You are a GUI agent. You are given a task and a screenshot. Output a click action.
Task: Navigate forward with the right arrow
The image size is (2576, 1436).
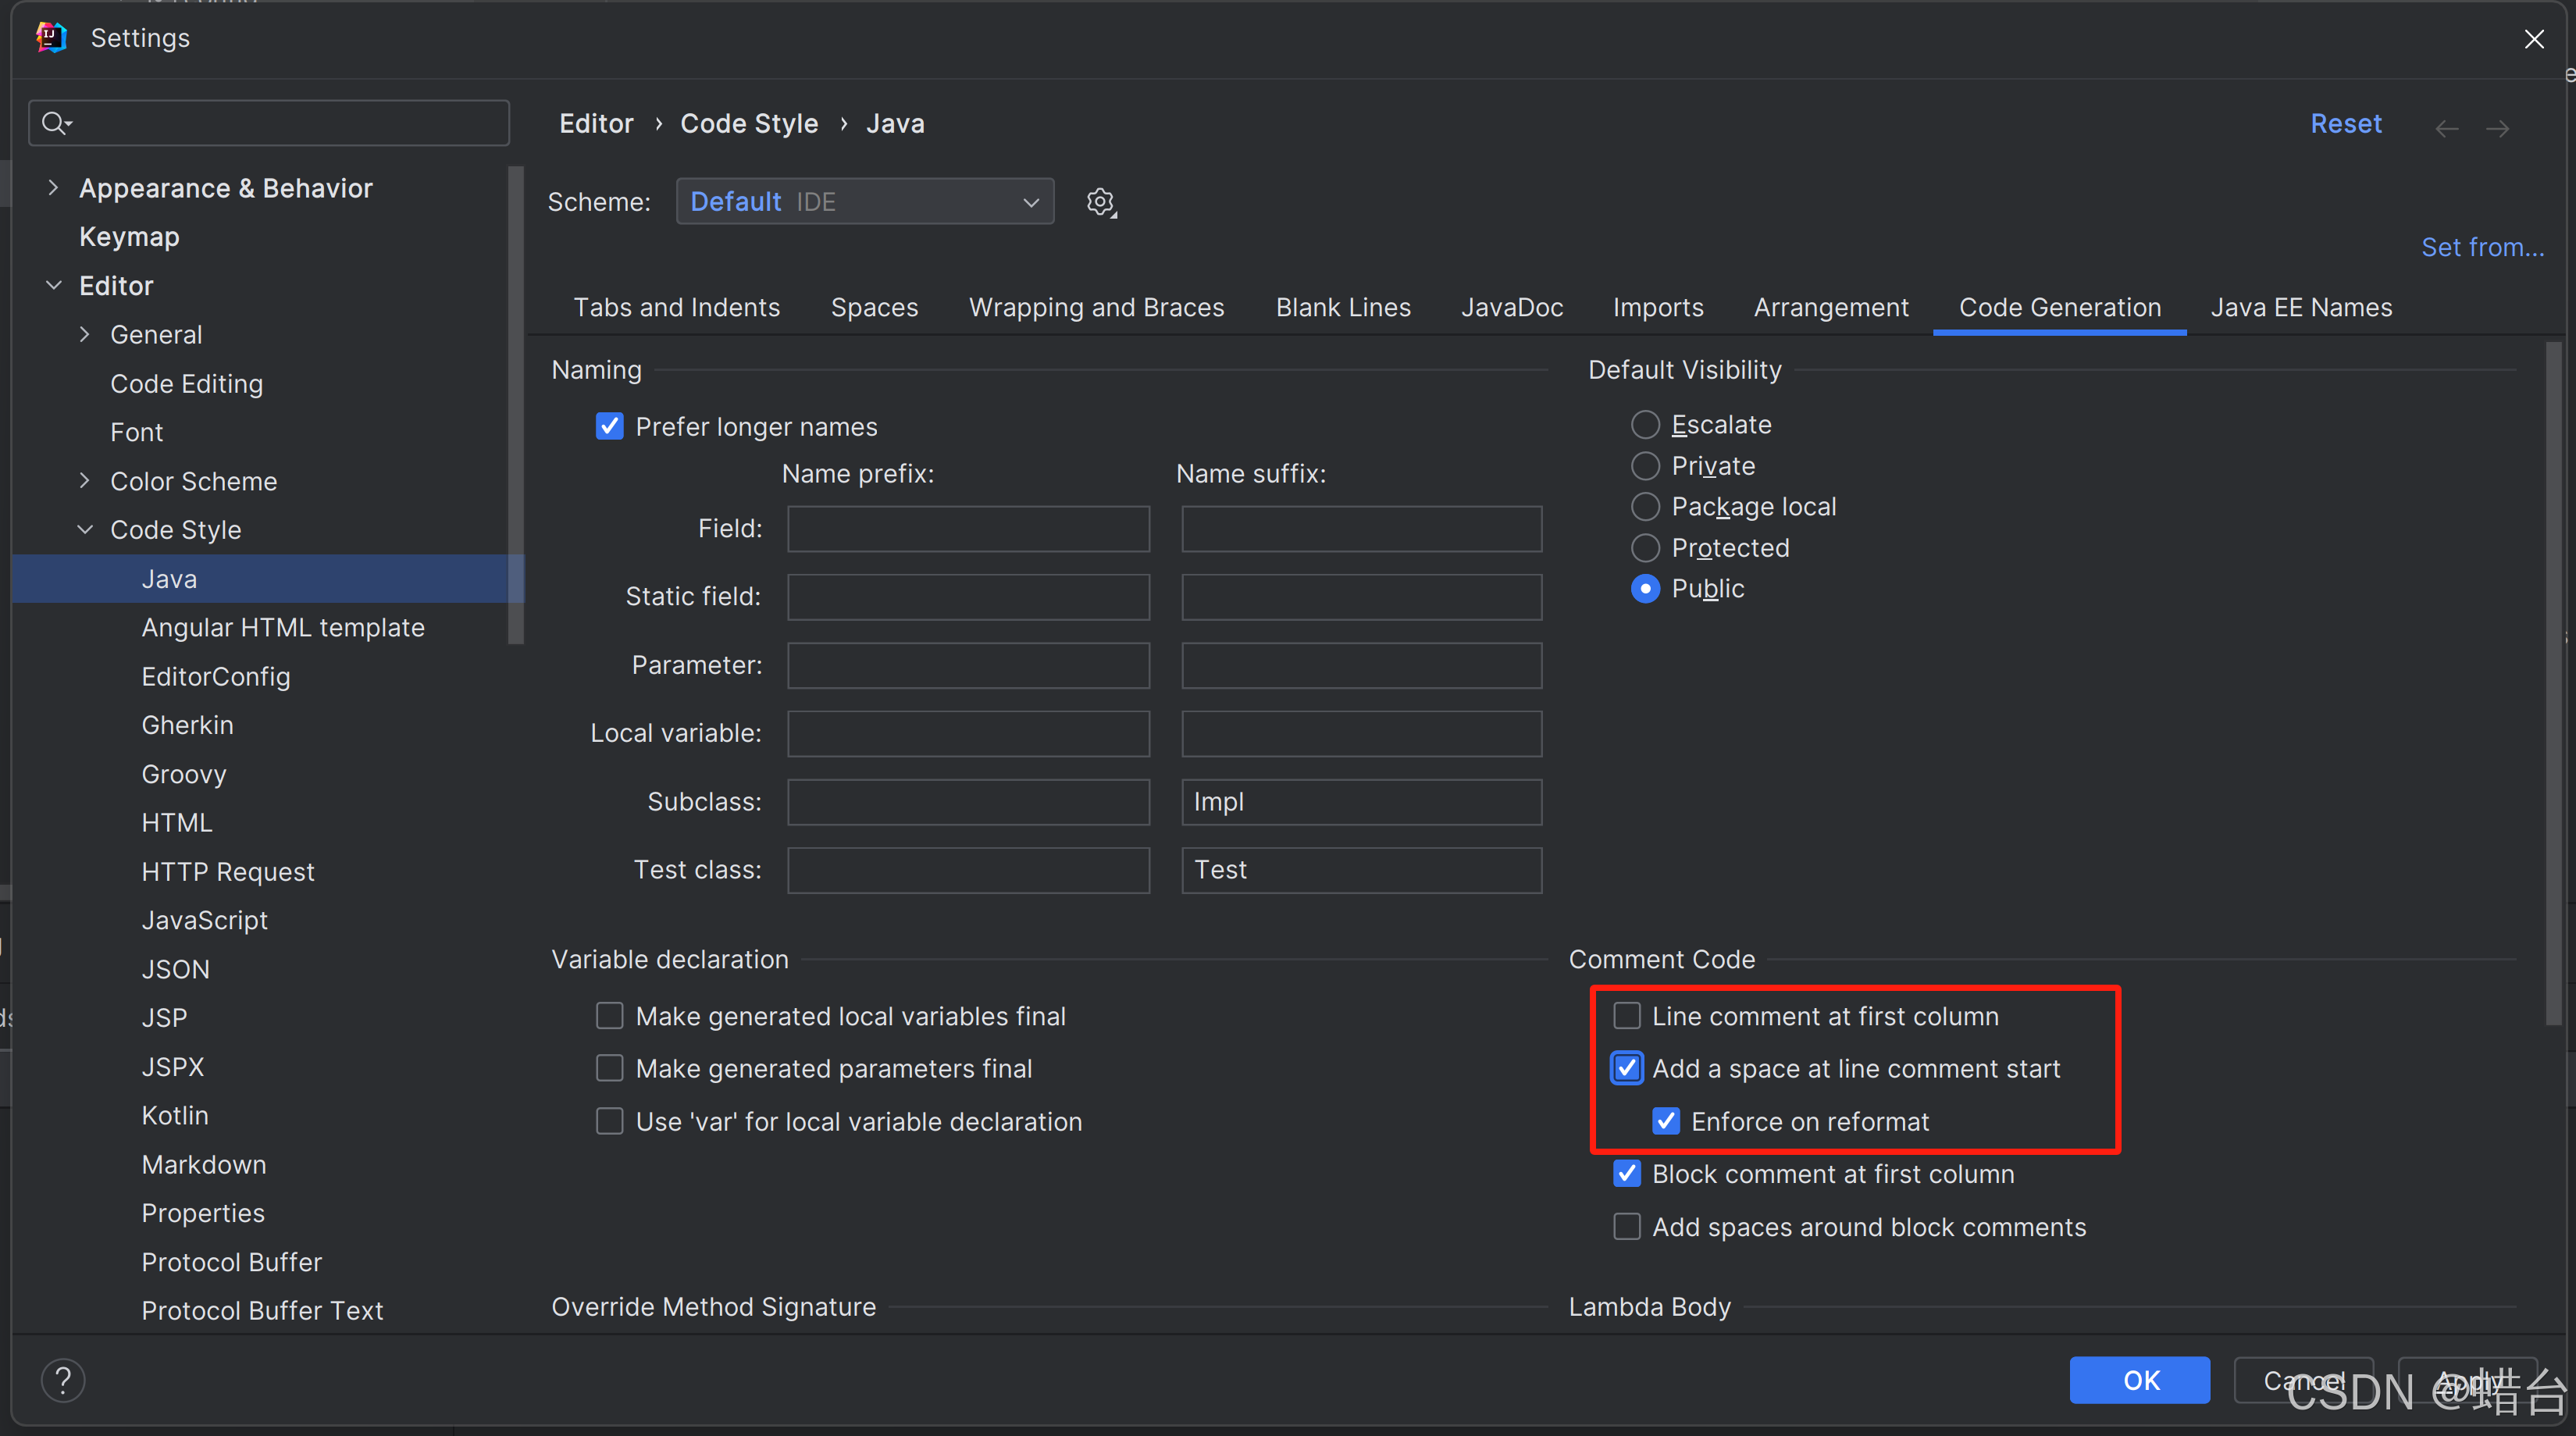click(2497, 128)
